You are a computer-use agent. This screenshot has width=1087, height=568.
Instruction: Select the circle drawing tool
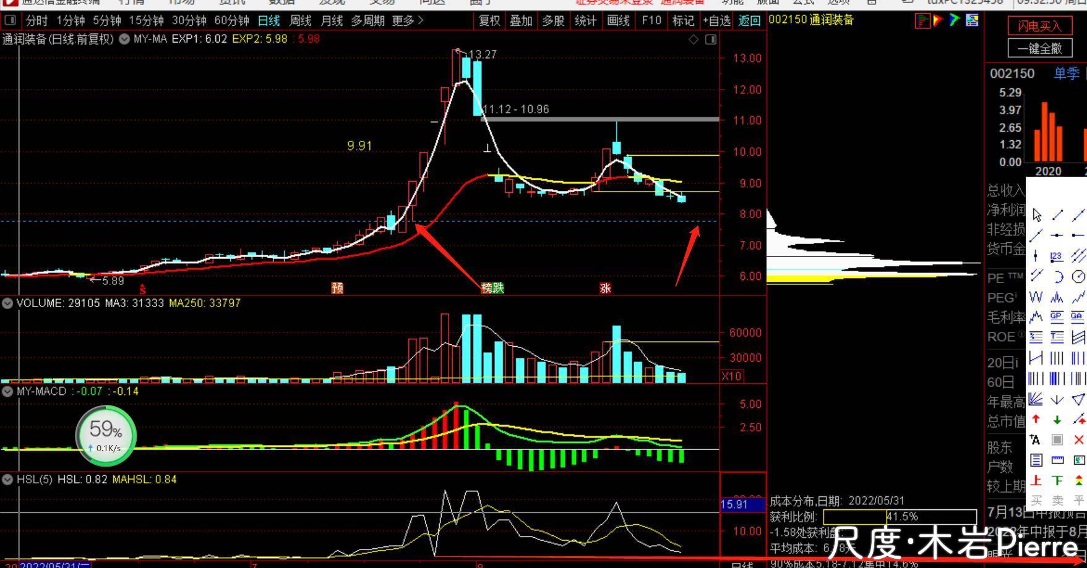coord(1078,276)
